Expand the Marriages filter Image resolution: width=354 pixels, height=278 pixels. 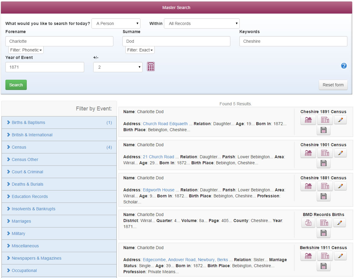coord(59,221)
